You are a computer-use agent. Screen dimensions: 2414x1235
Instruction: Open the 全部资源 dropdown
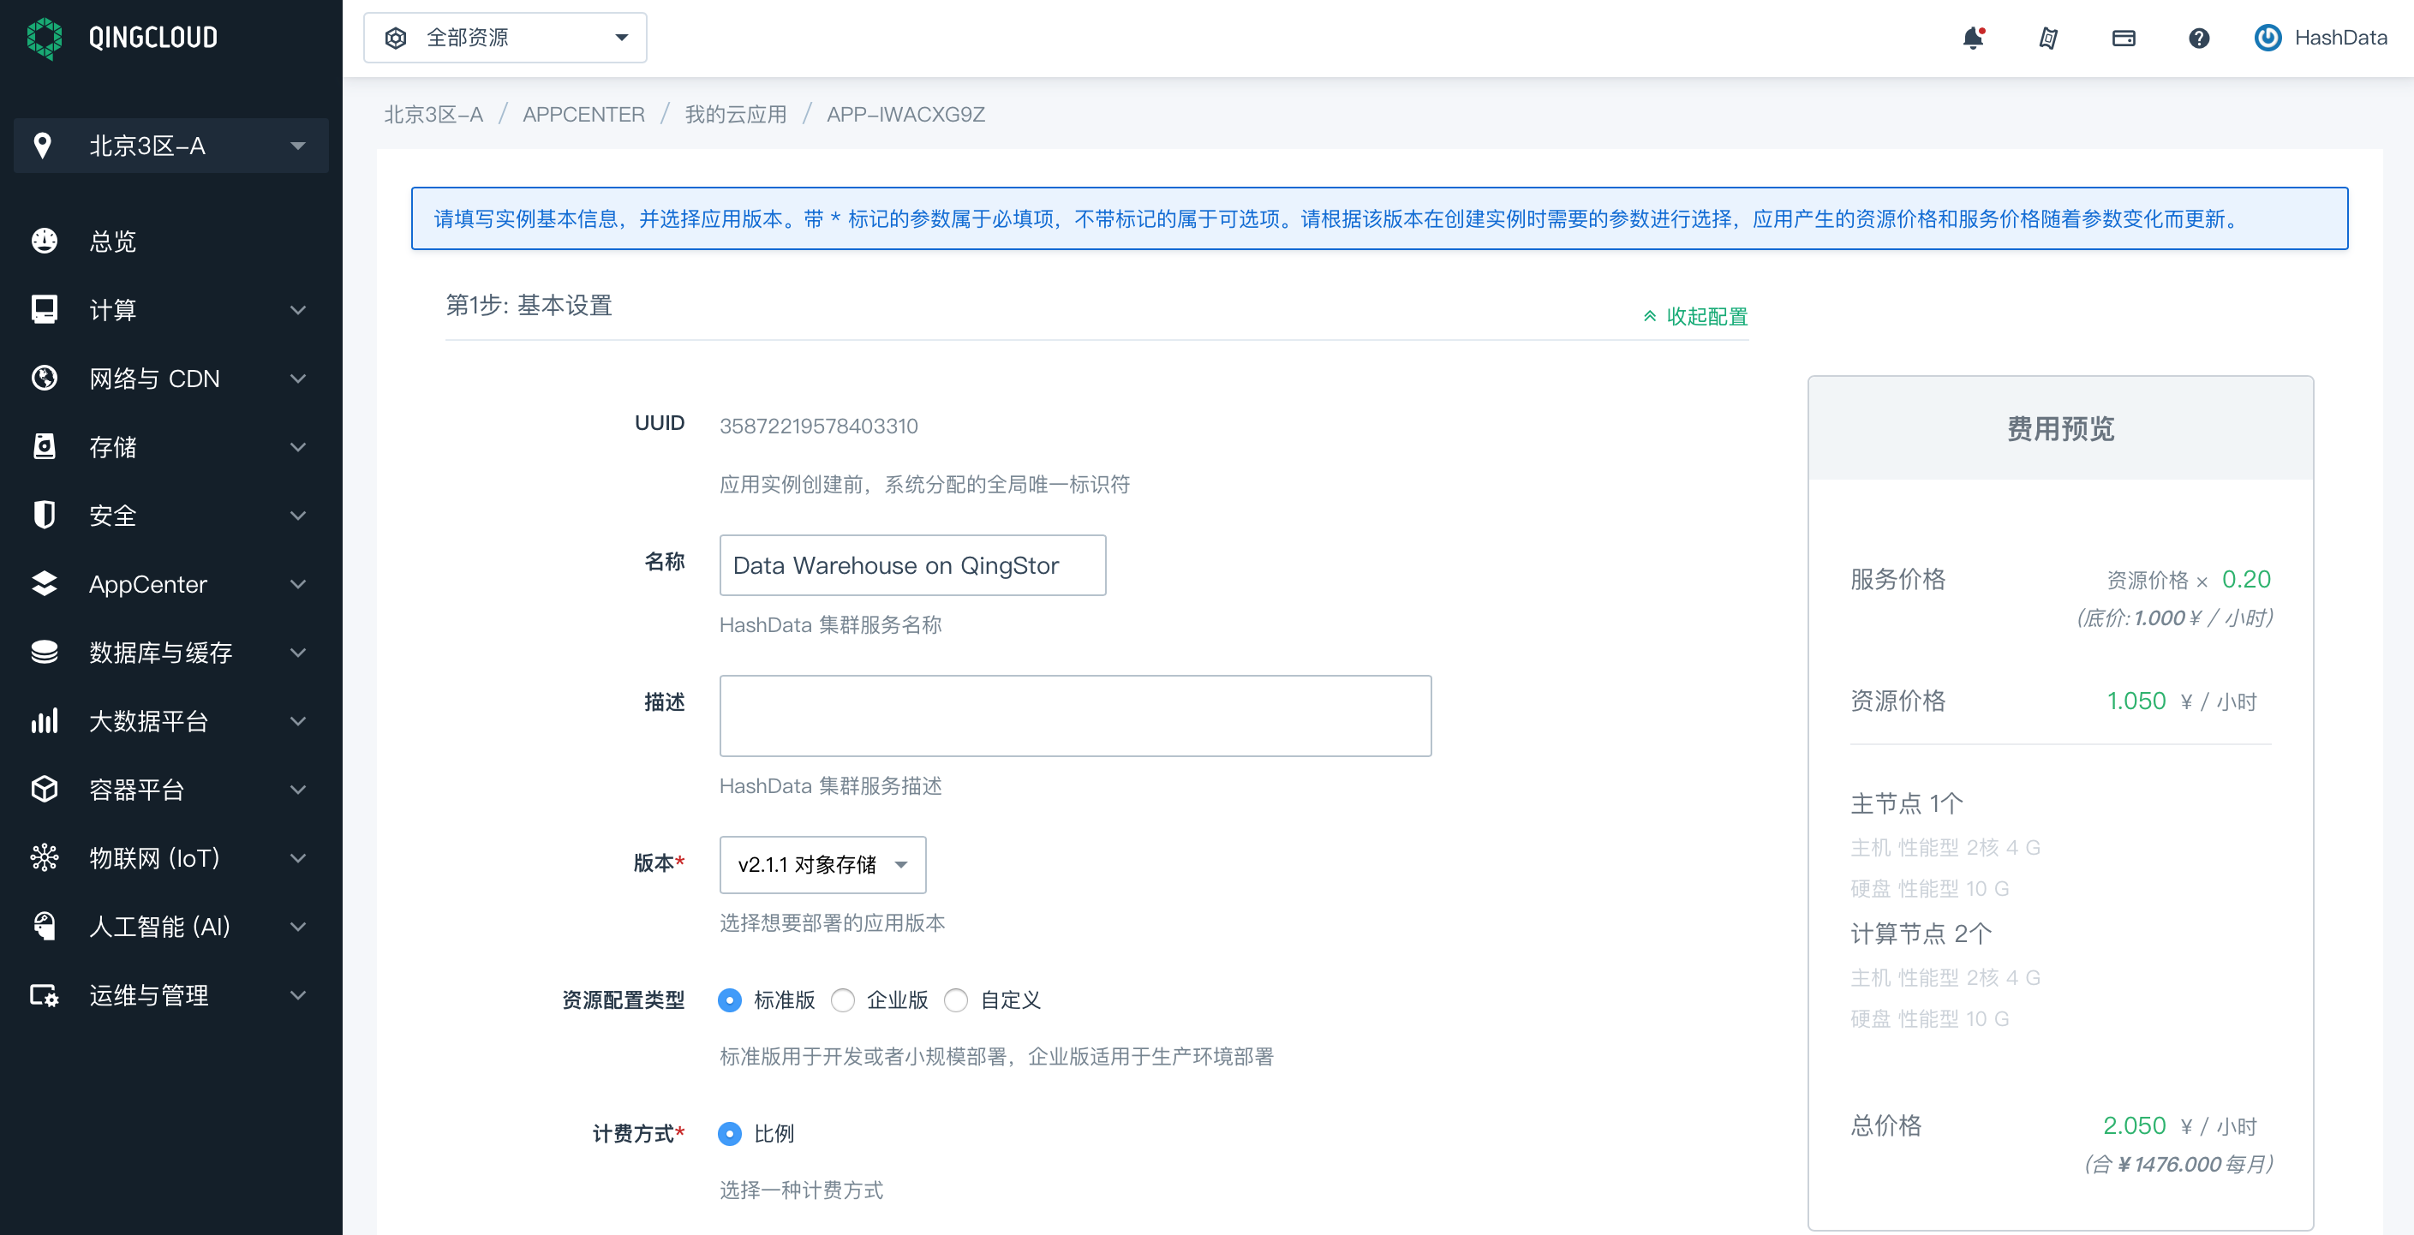click(505, 38)
